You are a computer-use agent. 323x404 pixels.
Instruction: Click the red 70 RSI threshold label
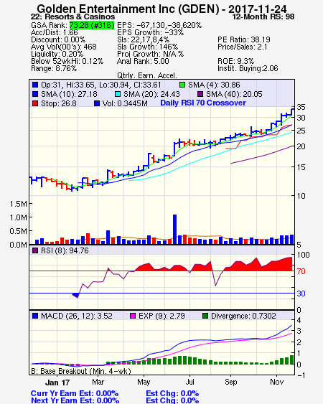[301, 271]
